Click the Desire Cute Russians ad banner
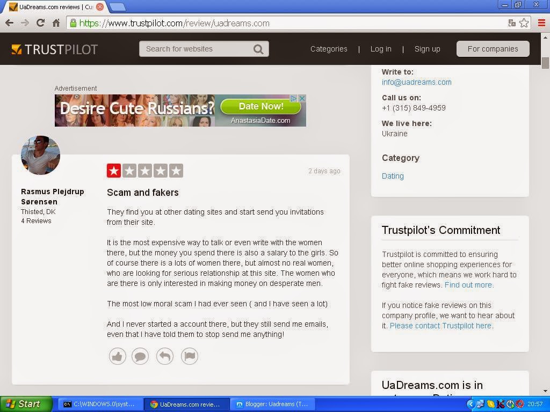This screenshot has height=412, width=550. coord(180,111)
